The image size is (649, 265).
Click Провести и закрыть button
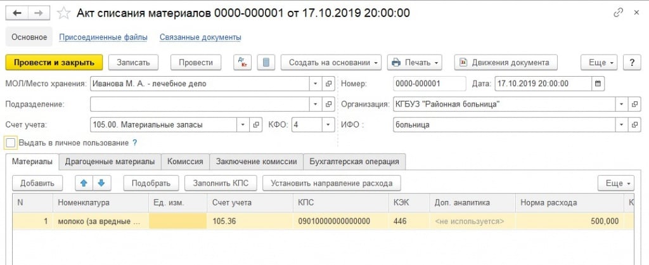point(54,62)
